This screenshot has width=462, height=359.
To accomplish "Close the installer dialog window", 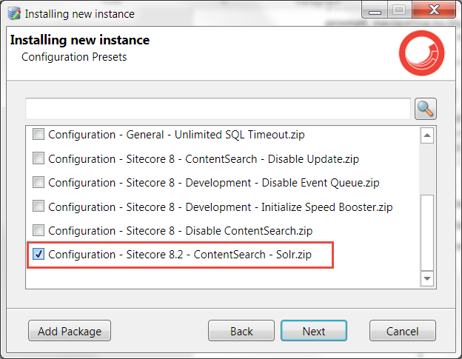I will point(434,10).
